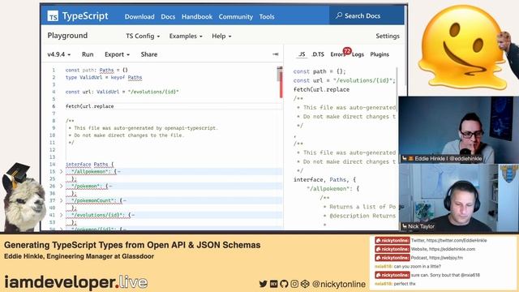Click the TypeScript TS logo icon

tap(53, 16)
